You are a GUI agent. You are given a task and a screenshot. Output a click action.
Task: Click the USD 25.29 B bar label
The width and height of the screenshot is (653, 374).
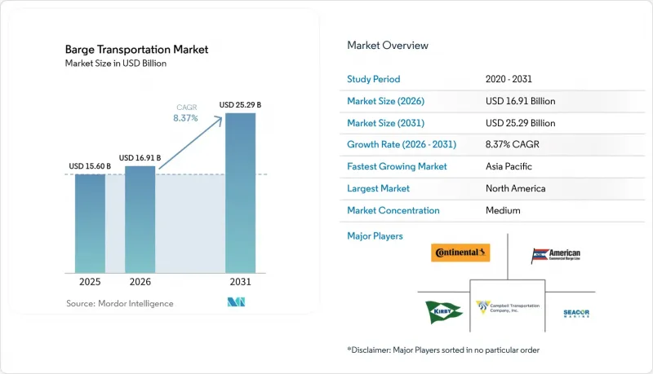pyautogui.click(x=240, y=105)
